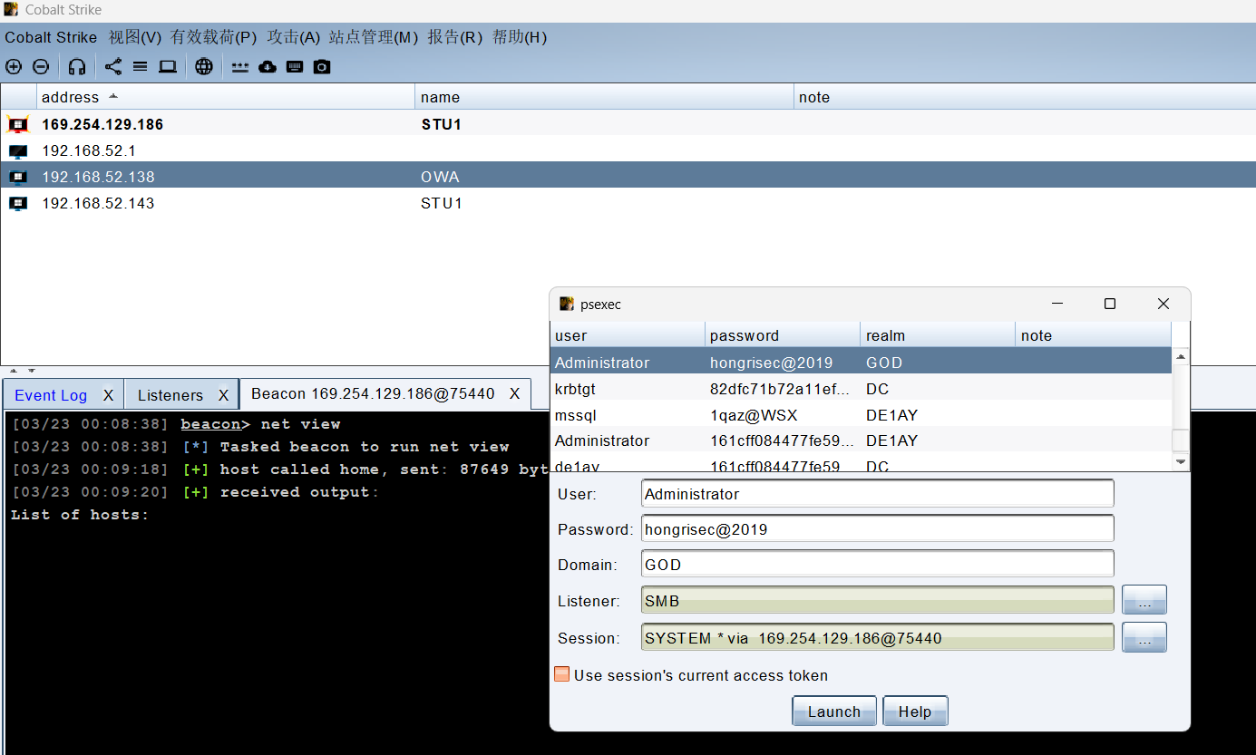Open the 有效载荷(P) menu

tap(214, 37)
